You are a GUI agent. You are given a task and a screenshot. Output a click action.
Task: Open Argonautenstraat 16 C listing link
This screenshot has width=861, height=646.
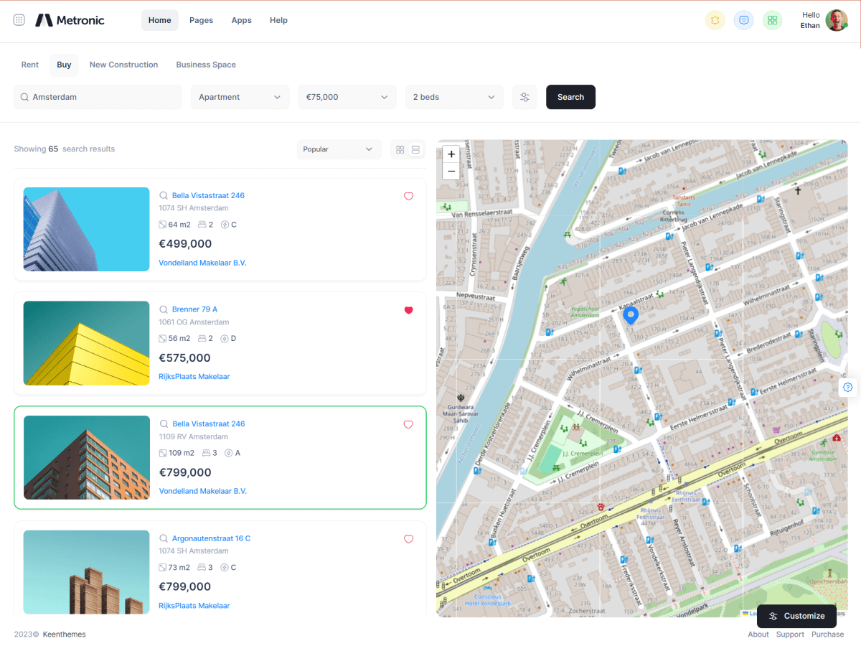pyautogui.click(x=211, y=538)
